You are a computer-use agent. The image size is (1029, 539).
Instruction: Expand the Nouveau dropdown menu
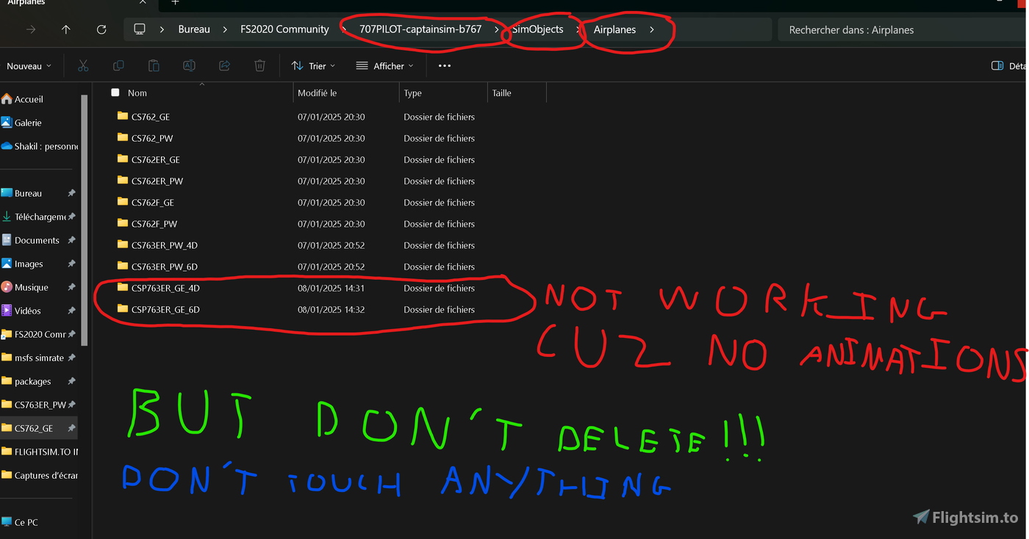(x=29, y=66)
